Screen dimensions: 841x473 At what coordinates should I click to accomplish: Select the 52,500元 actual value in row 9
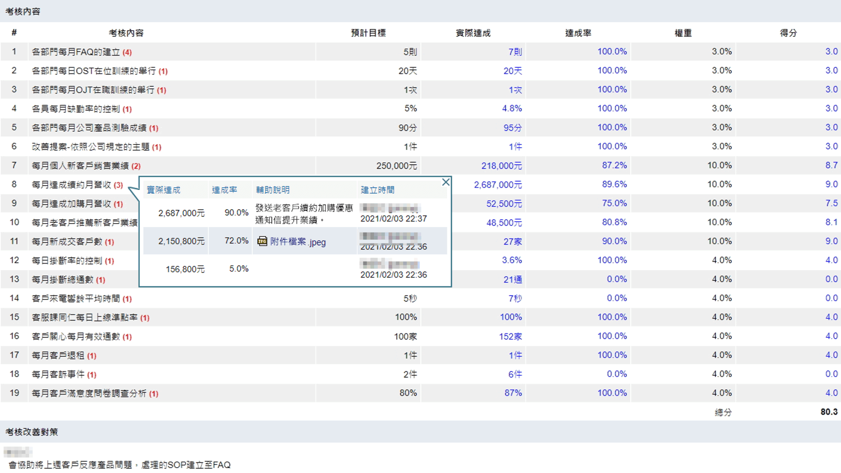coord(504,204)
